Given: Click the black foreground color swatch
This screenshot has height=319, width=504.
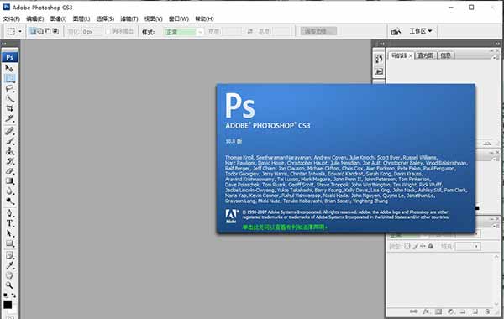Looking at the screenshot, I should click(8, 305).
